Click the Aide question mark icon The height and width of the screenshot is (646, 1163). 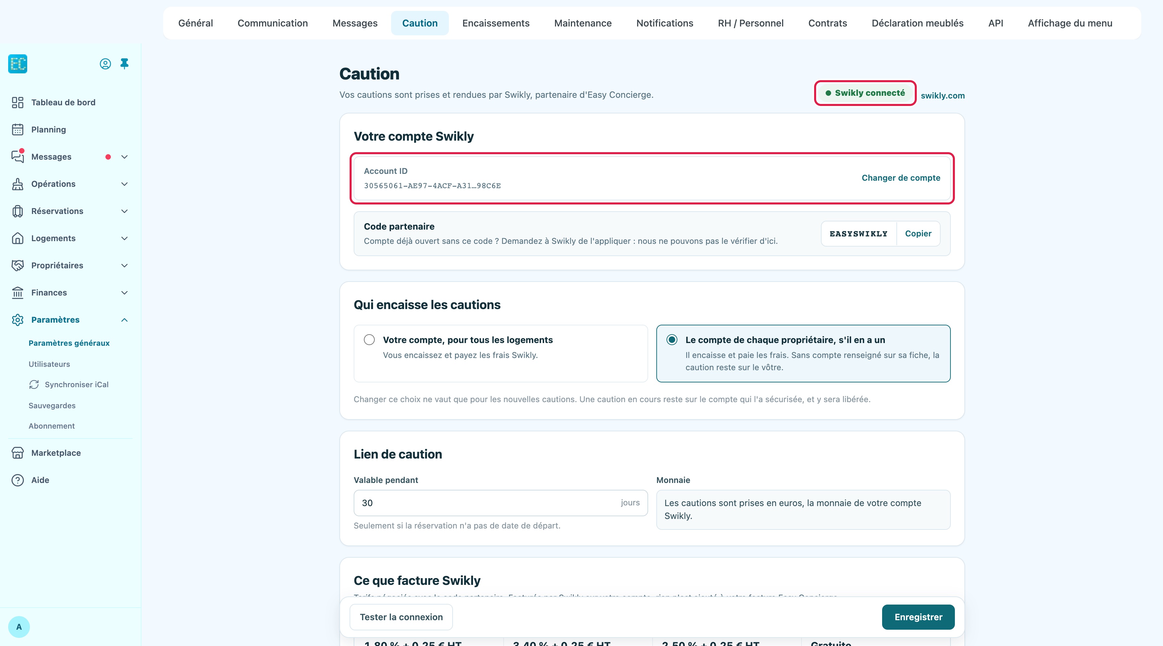coord(18,480)
